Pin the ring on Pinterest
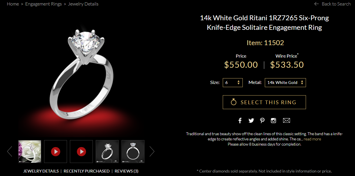Screen dimensions: 355x176 tap(262, 120)
